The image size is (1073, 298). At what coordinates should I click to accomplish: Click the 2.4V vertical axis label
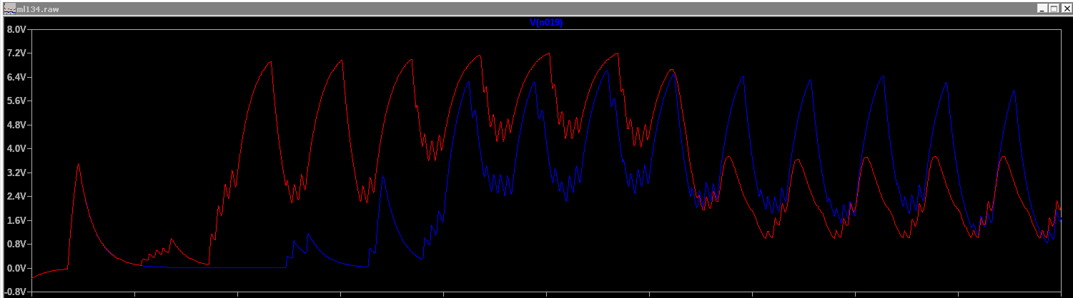click(x=16, y=196)
